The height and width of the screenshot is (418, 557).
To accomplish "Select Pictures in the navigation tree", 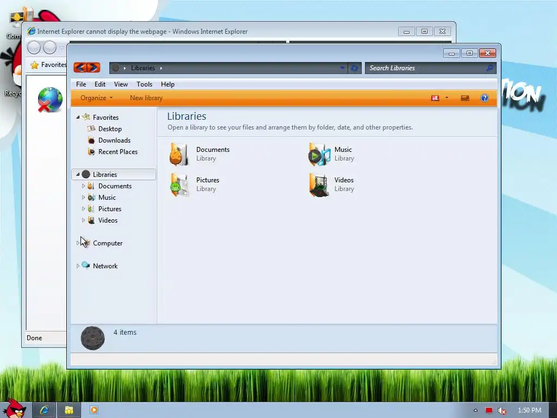I will pos(110,208).
